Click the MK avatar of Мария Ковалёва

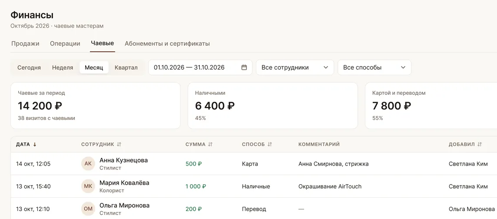[88, 186]
